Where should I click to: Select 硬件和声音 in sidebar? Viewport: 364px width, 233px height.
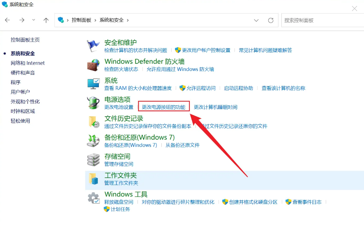(23, 73)
